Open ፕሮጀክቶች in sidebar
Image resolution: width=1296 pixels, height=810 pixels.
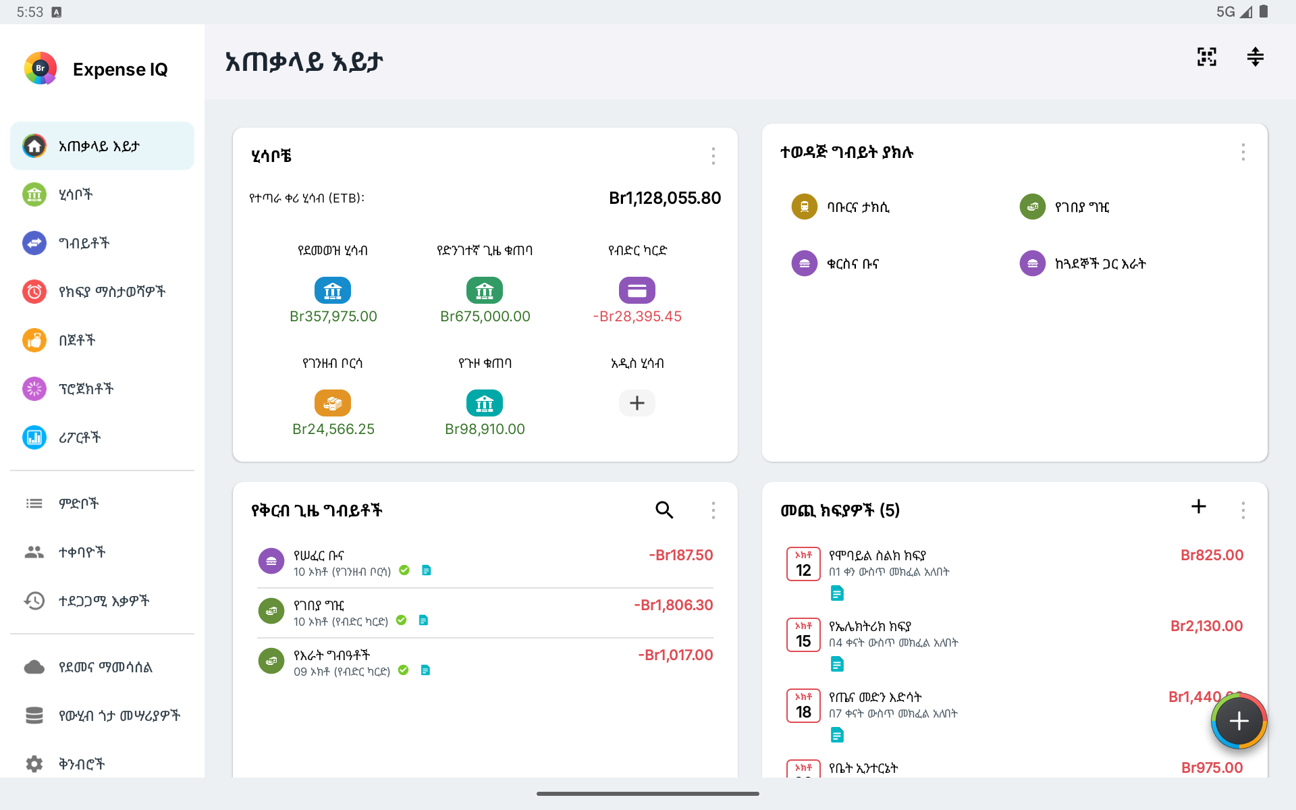tap(102, 389)
